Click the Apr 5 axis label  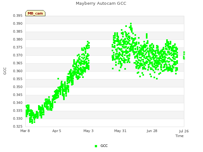point(56,131)
